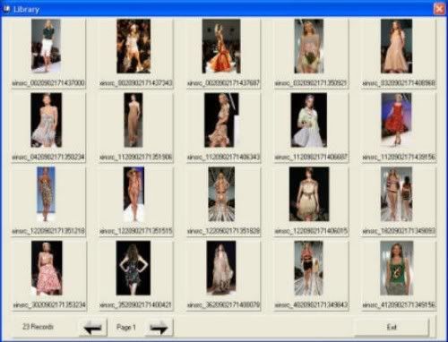The height and width of the screenshot is (342, 448).
Task: Select thumbnail of model in green tank top
Action: tap(397, 268)
